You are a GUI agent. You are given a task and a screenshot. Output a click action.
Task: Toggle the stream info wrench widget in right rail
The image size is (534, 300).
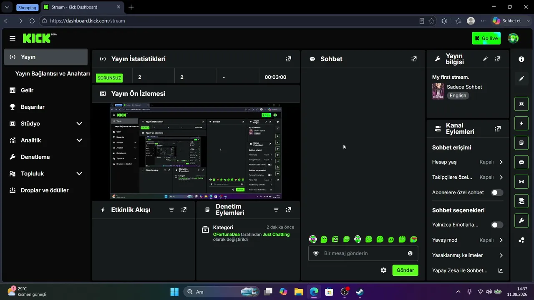521,220
